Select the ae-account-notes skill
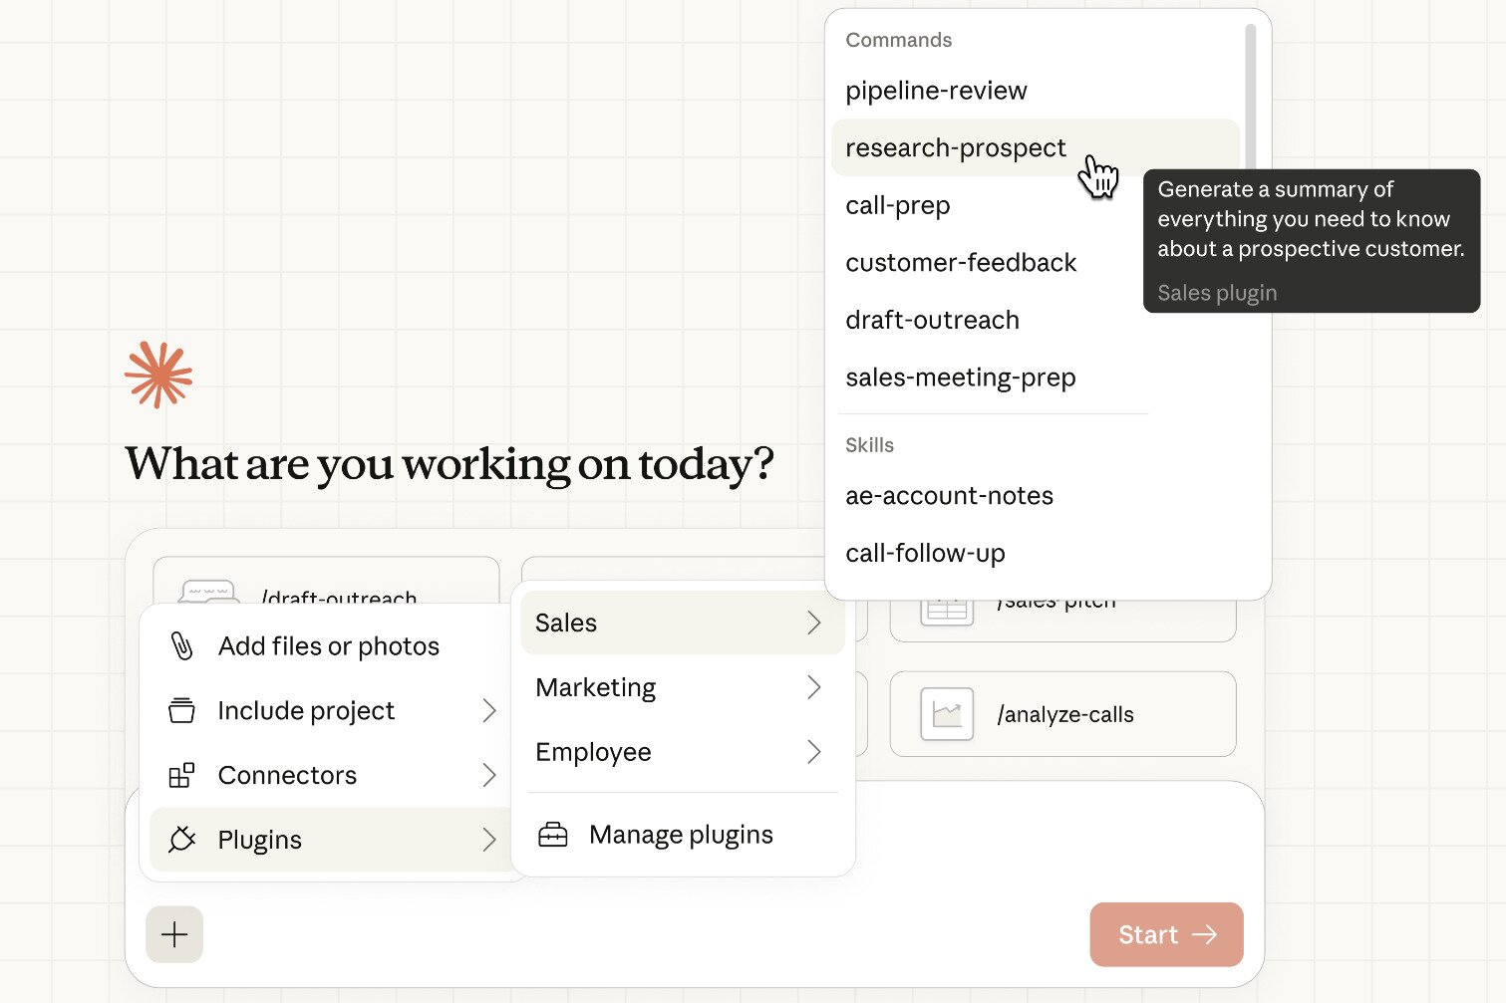 [949, 496]
